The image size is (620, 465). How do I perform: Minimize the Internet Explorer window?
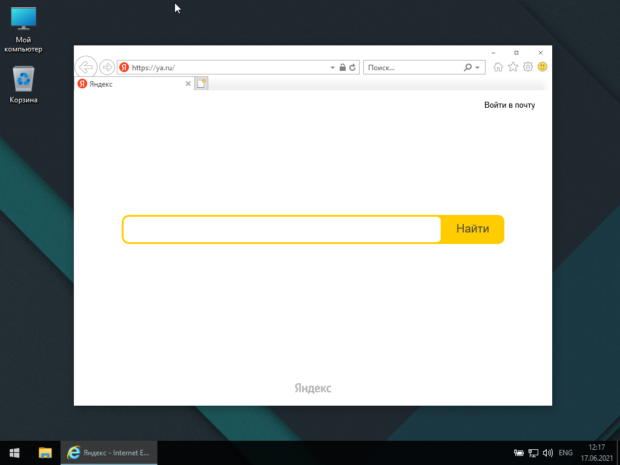click(493, 53)
